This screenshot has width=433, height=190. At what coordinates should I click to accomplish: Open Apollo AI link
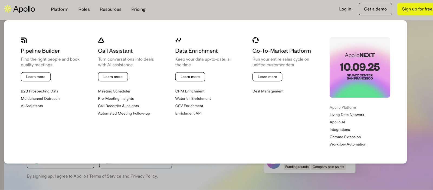point(337,122)
